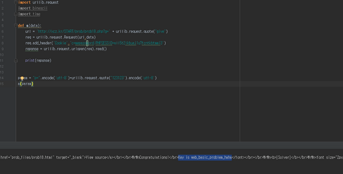Click 'prob_files/prob18.html' in the output
The image size is (343, 174).
tap(32, 157)
